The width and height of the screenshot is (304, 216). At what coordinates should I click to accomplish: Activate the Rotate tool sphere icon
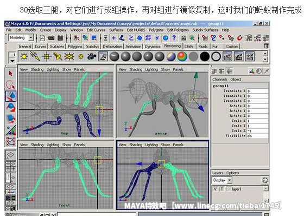[x=11, y=108]
